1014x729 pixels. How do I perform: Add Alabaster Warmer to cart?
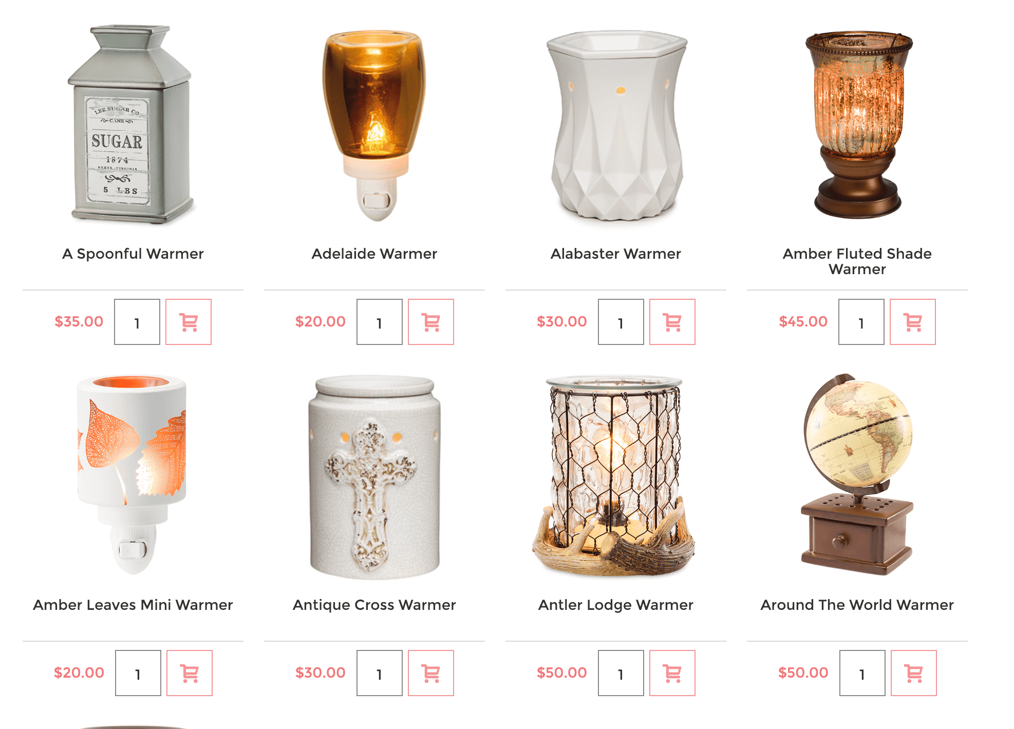672,322
